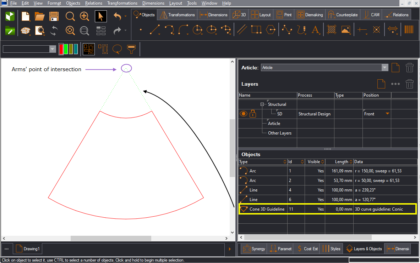This screenshot has height=263, width=420.
Task: Select the Line drawing tool
Action: coord(155,30)
